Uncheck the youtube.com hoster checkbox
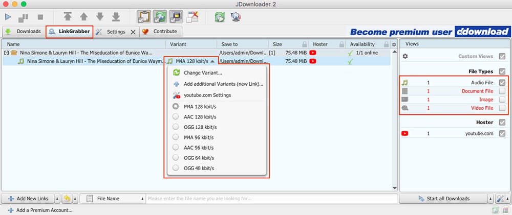Viewport: 512px width, 215px height. pos(502,133)
